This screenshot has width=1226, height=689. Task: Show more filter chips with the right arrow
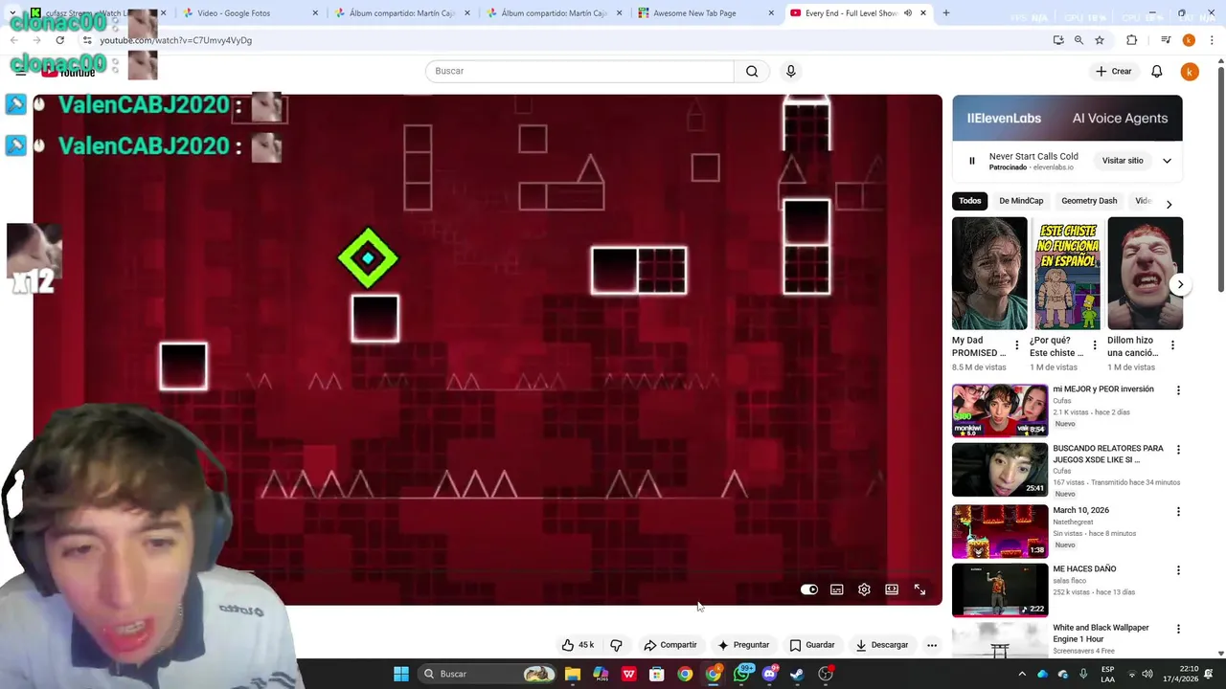point(1169,204)
